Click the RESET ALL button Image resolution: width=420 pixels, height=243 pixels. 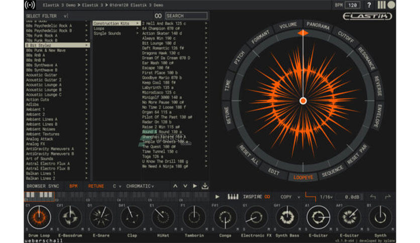[x=249, y=155]
